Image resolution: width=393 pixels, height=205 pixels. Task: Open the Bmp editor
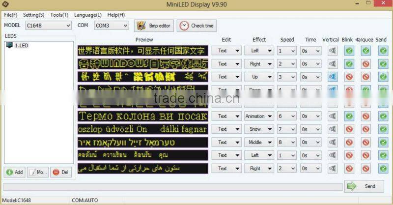coord(154,26)
